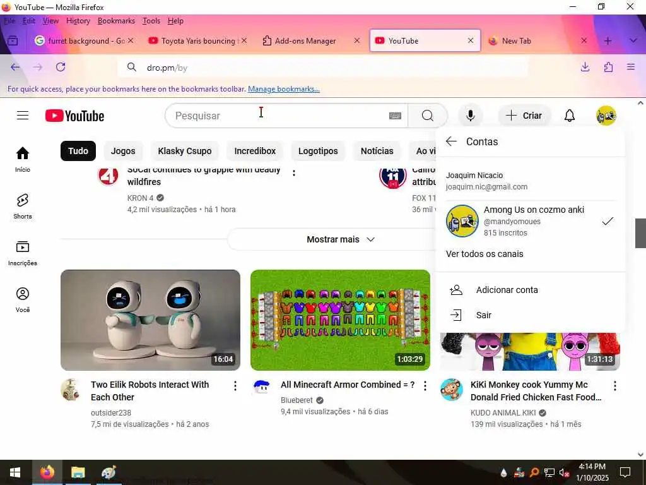Click the outsider238 channel avatar
Image resolution: width=646 pixels, height=485 pixels.
tap(71, 389)
